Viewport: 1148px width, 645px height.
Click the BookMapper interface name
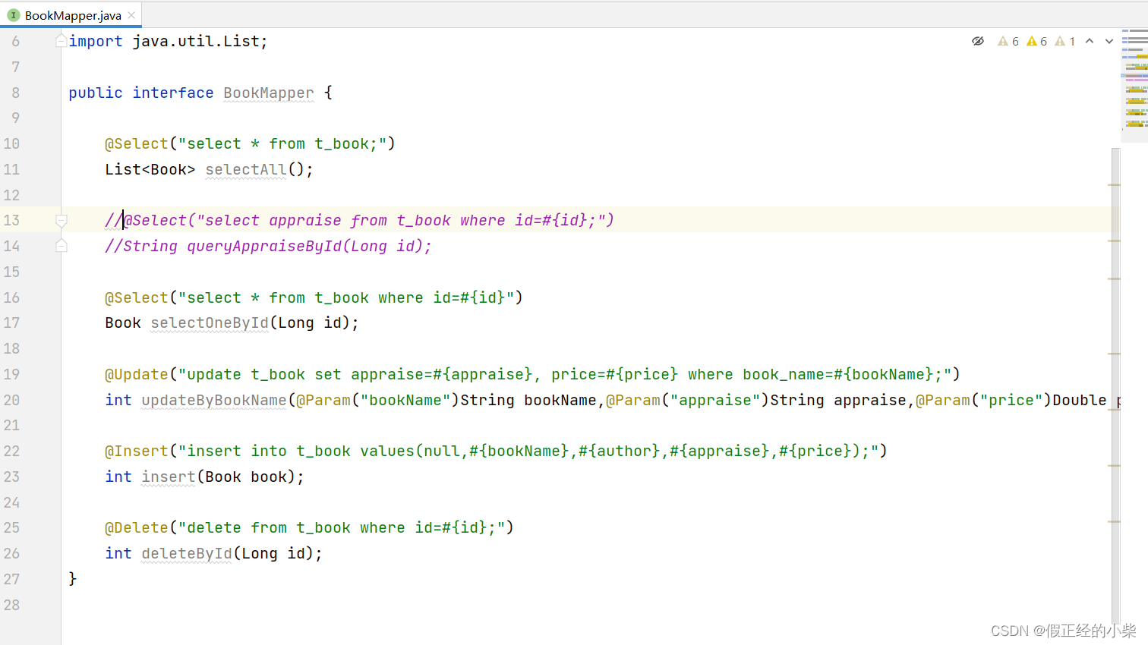click(x=268, y=93)
